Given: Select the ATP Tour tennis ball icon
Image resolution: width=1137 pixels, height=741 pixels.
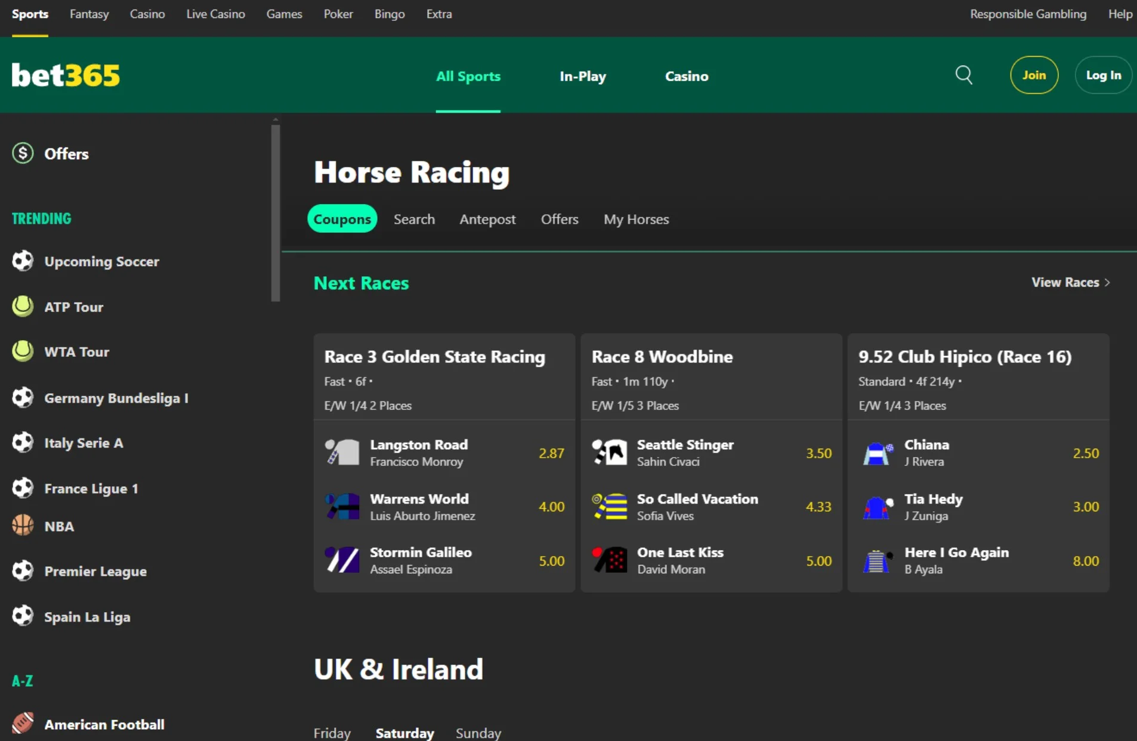Looking at the screenshot, I should pos(23,307).
